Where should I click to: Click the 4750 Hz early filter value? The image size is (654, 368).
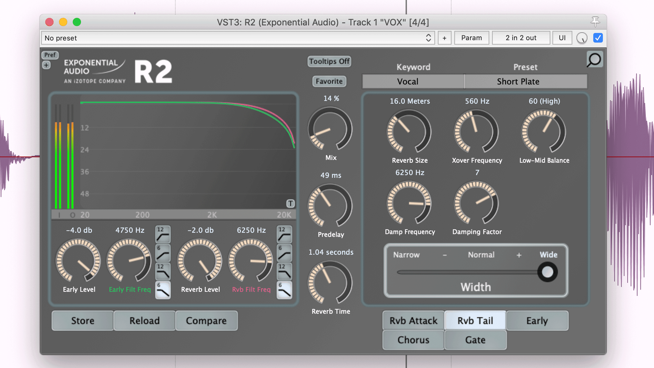coord(130,230)
